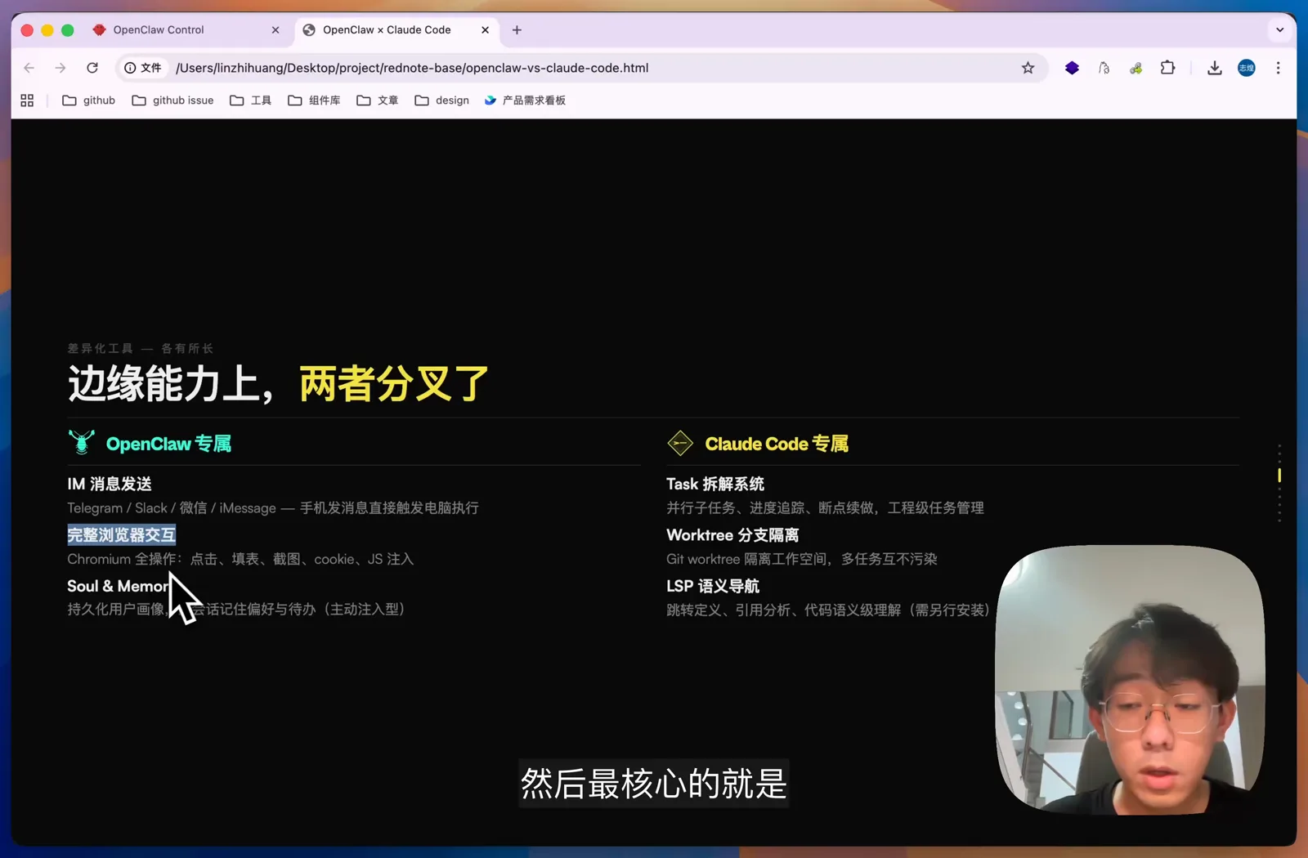Viewport: 1308px width, 858px height.
Task: Expand the tab search dropdown arrow
Action: (1279, 30)
